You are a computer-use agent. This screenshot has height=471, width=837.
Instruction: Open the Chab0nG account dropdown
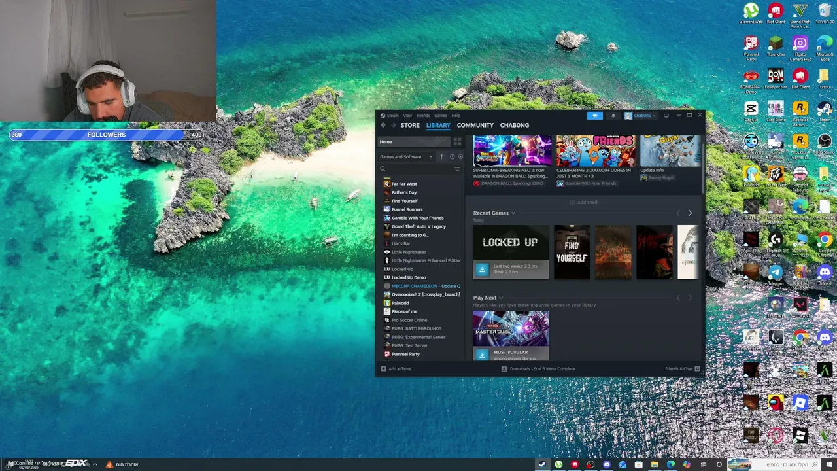(640, 116)
